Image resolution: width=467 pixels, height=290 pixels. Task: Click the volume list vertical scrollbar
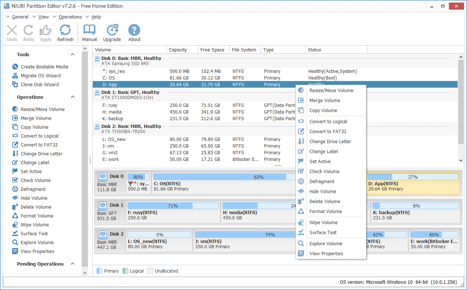click(460, 102)
